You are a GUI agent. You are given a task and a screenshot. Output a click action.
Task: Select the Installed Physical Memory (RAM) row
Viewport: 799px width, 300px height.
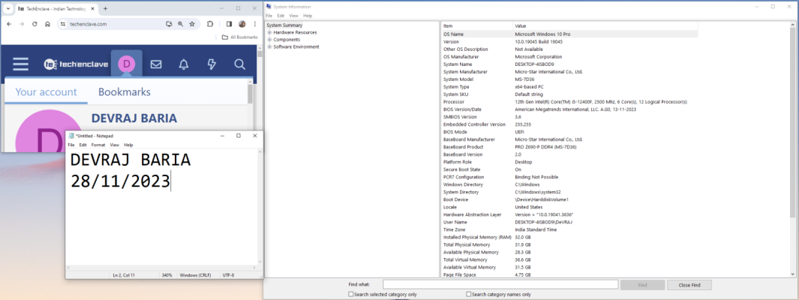tap(569, 237)
